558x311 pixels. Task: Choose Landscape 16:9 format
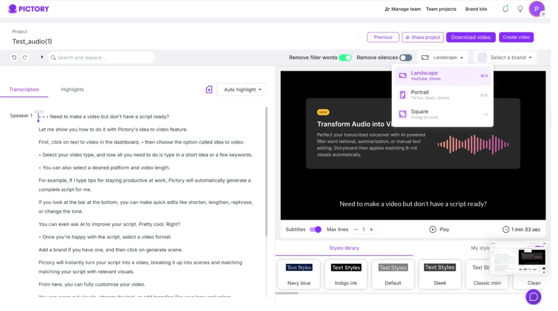click(443, 76)
